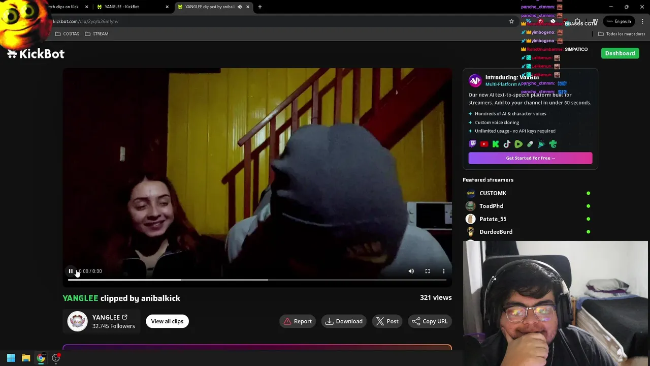
Task: Click 'Custom voice cloning' text
Action: click(497, 123)
